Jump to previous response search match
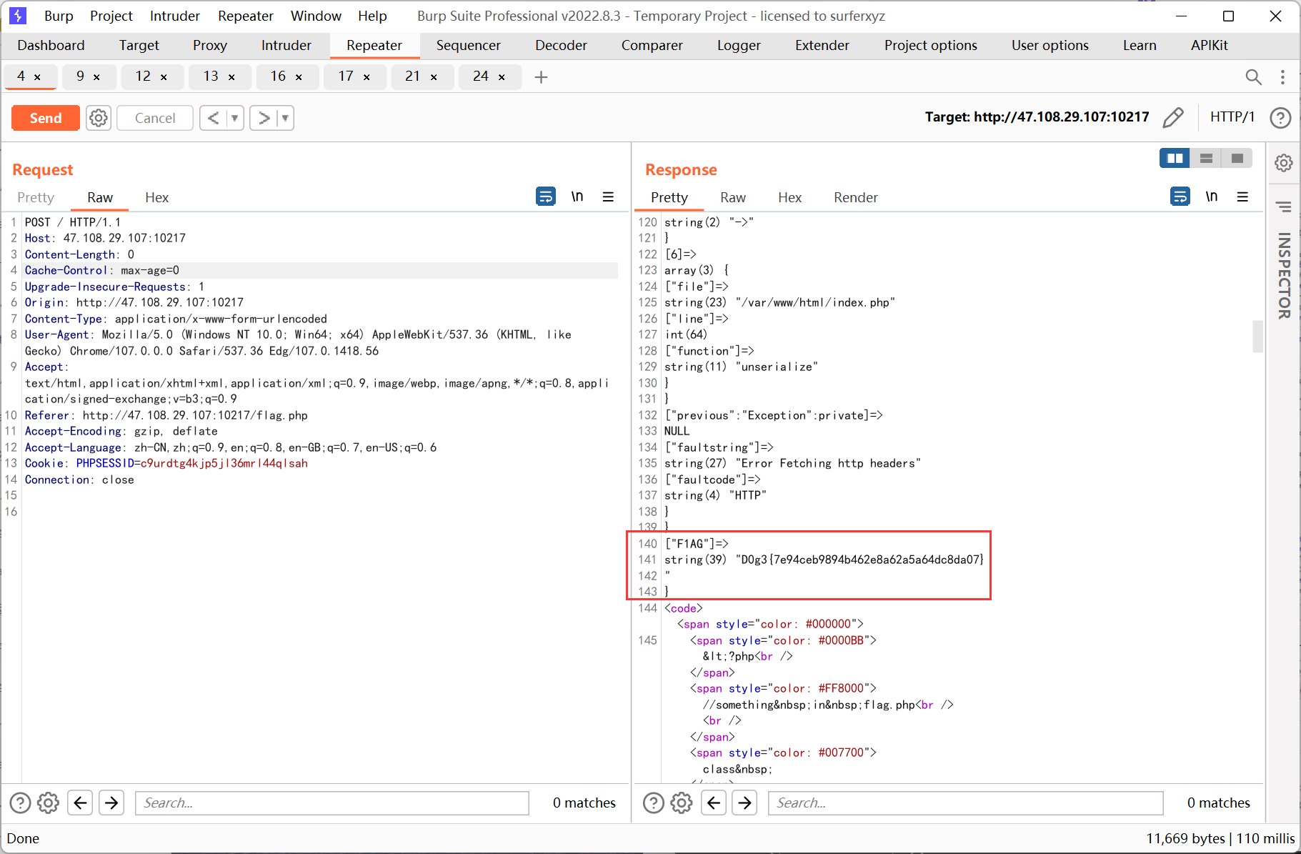Screen dimensions: 1301x854 [713, 803]
